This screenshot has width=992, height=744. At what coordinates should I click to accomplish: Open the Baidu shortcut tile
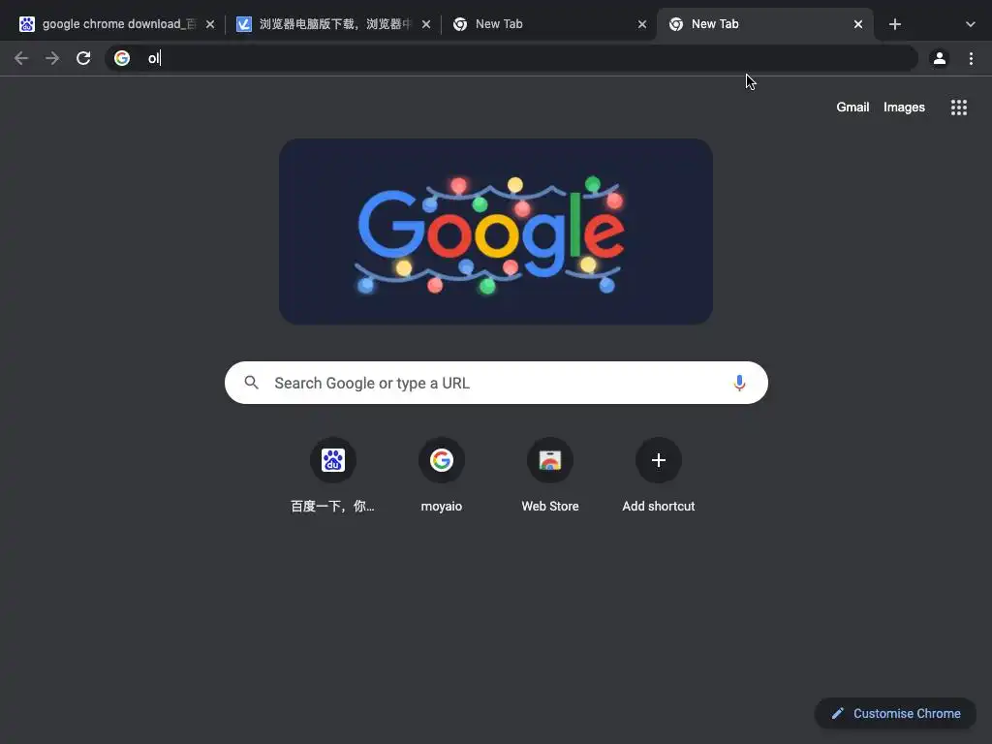[333, 460]
